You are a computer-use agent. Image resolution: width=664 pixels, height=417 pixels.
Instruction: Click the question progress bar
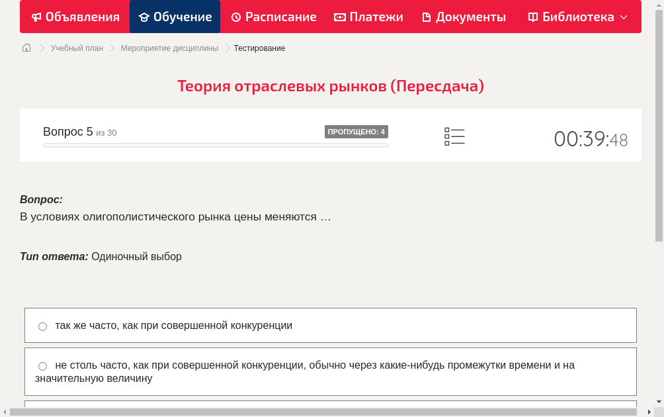pos(215,145)
